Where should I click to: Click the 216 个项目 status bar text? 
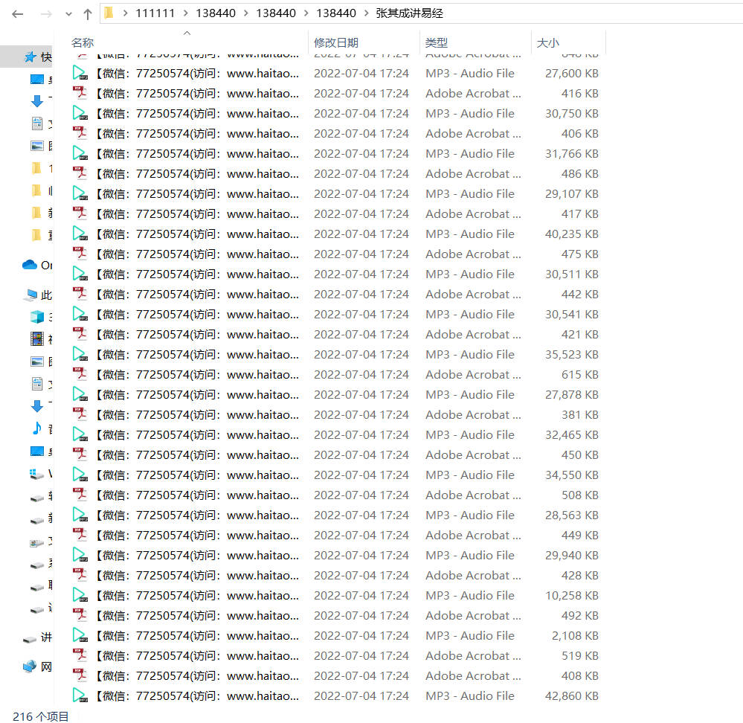point(41,716)
